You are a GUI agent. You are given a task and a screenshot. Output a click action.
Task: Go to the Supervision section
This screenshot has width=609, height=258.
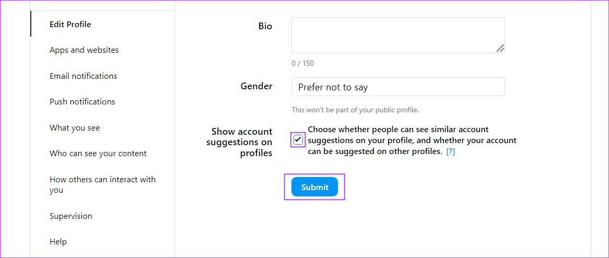coord(71,216)
